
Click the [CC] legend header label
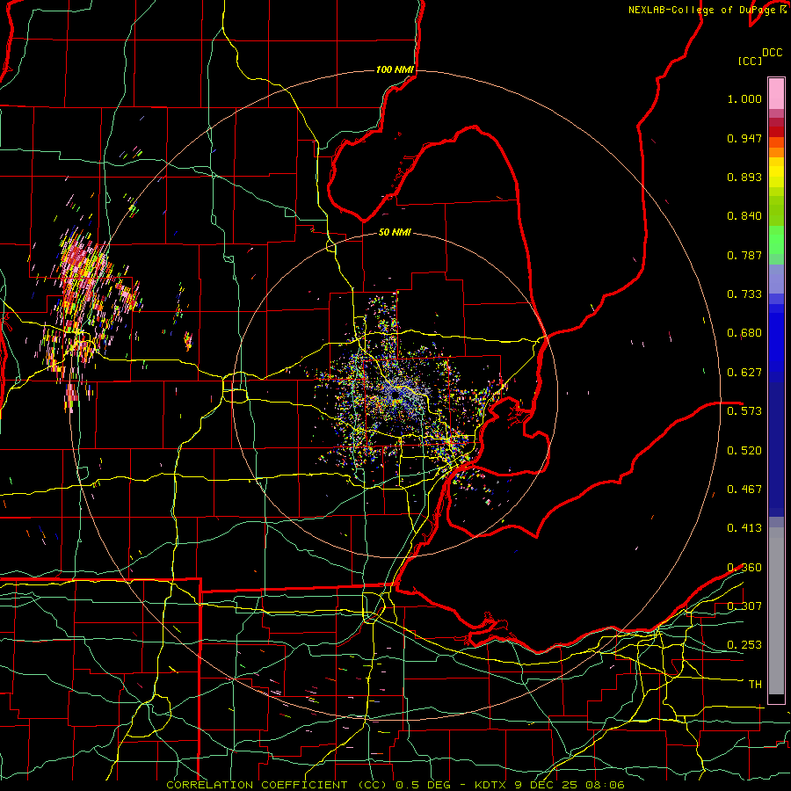[750, 61]
